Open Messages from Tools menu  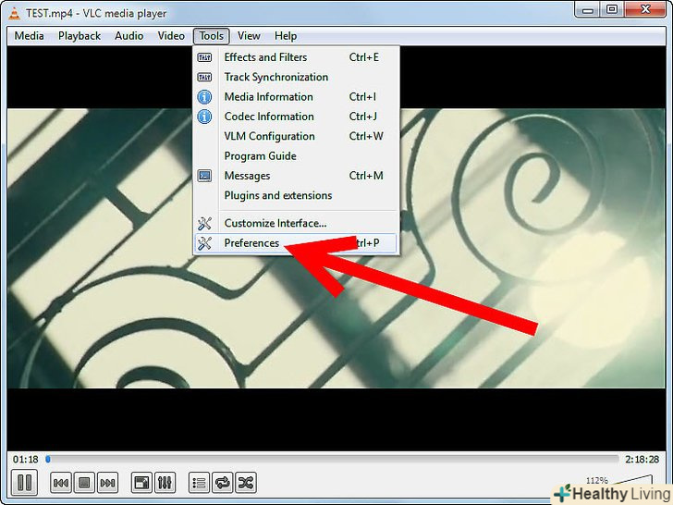point(296,176)
